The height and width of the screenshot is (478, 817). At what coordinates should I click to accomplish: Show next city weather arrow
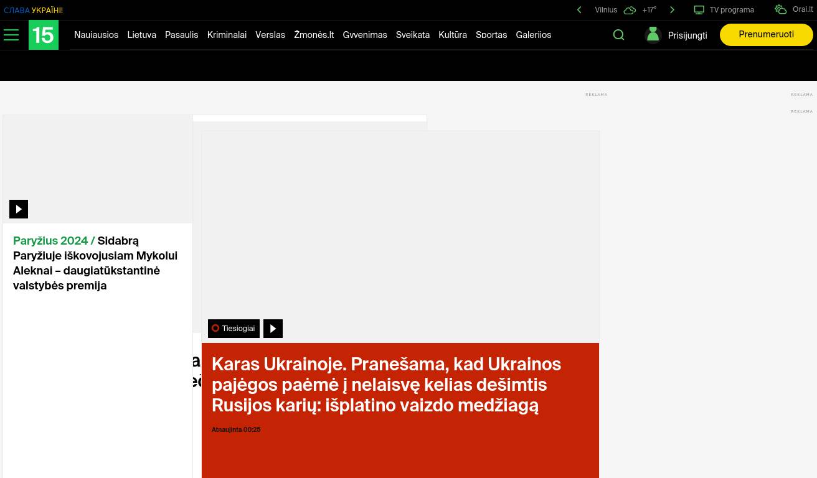[x=672, y=10]
